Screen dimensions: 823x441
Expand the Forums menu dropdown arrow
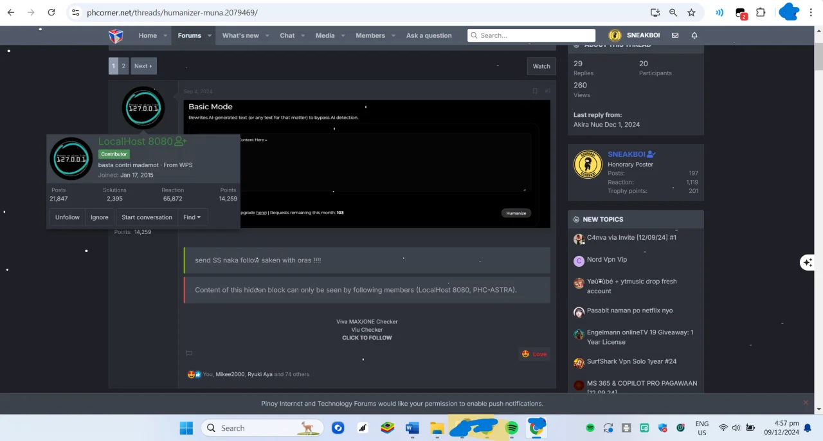(210, 35)
